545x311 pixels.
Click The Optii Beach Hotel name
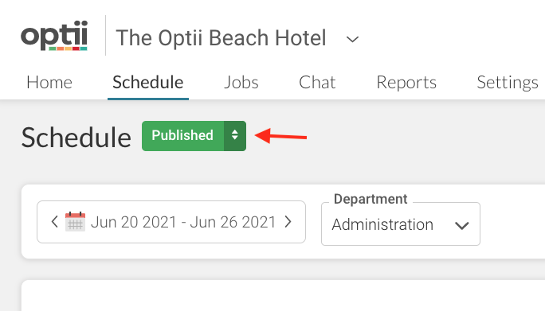pos(221,38)
